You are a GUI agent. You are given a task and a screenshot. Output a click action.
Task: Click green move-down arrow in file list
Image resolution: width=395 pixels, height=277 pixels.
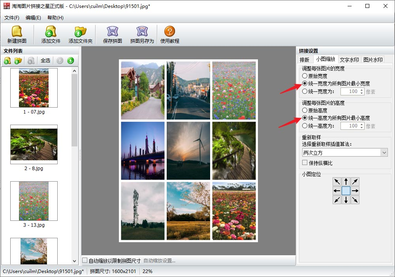click(x=70, y=61)
